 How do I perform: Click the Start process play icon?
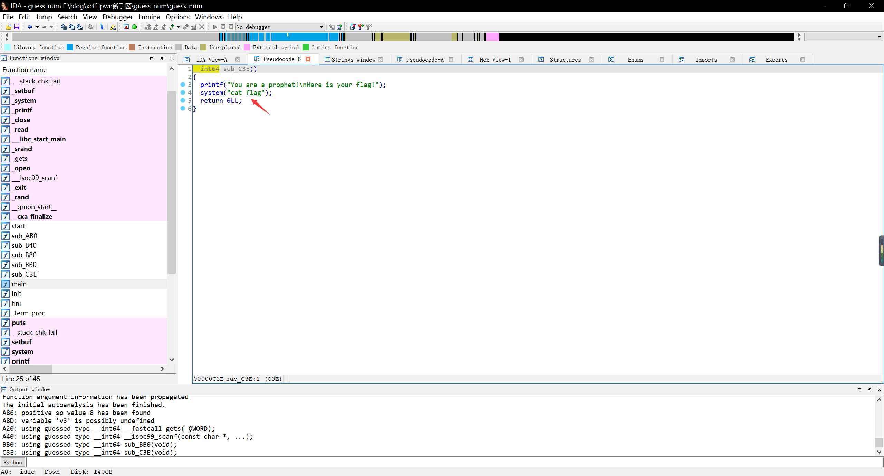pyautogui.click(x=215, y=27)
